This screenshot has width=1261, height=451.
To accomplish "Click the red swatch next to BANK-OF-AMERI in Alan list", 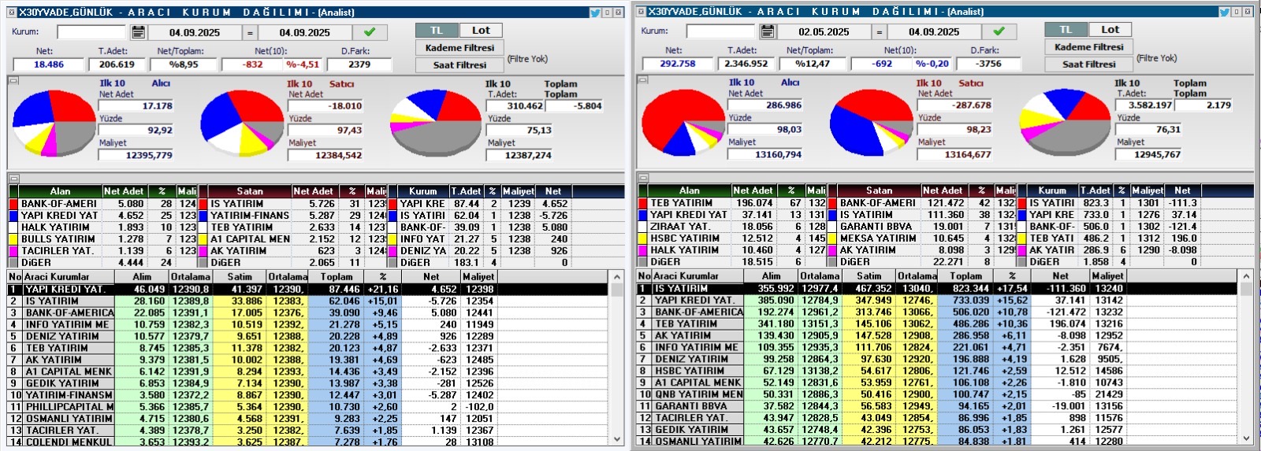I will coord(13,204).
